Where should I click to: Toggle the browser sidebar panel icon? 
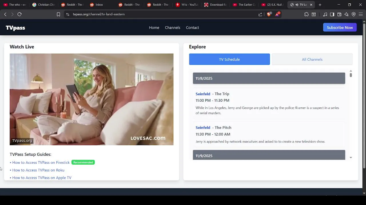tap(332, 14)
